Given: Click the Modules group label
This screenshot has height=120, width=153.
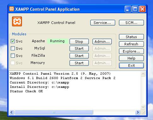Looking at the screenshot, I should [19, 34].
